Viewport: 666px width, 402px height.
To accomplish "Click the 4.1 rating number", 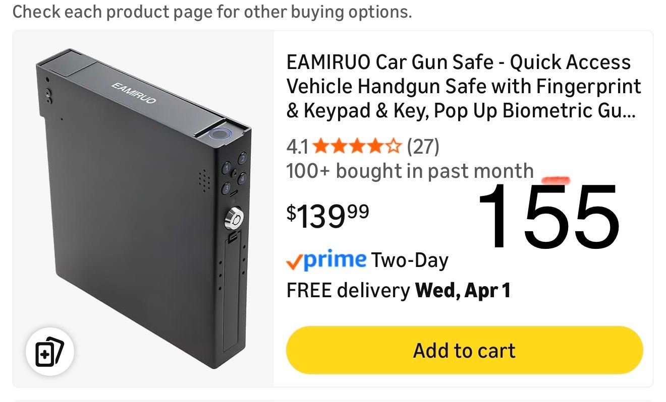I will click(x=297, y=147).
